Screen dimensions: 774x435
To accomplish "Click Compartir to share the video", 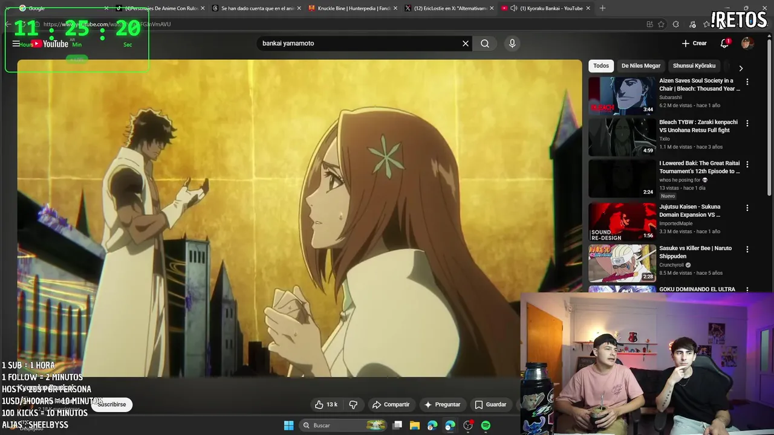I will pos(391,404).
